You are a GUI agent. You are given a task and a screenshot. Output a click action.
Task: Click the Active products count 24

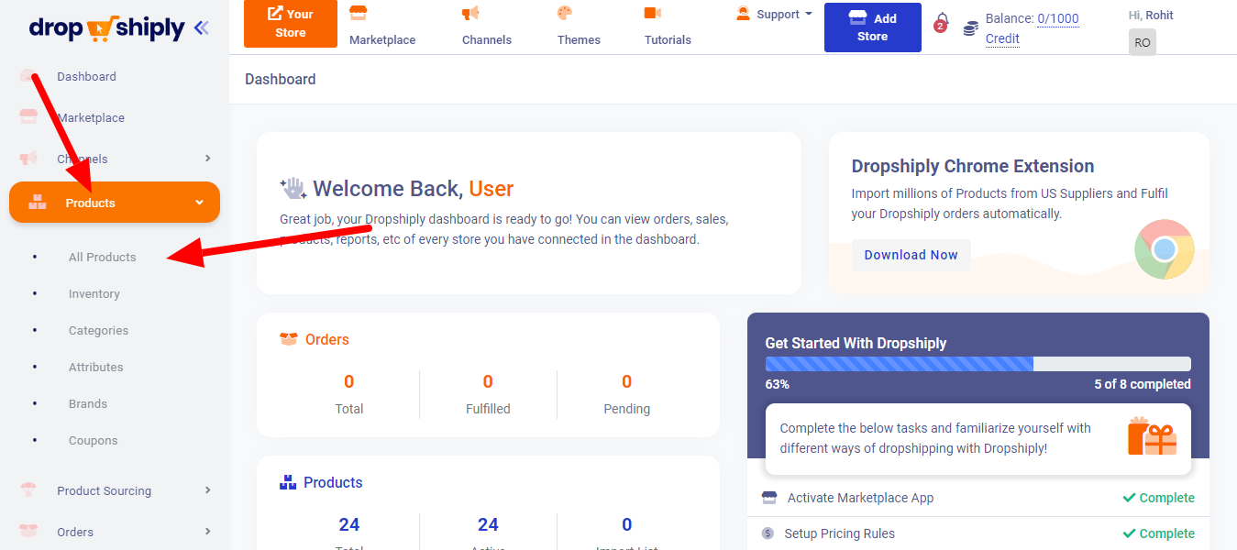pos(488,524)
